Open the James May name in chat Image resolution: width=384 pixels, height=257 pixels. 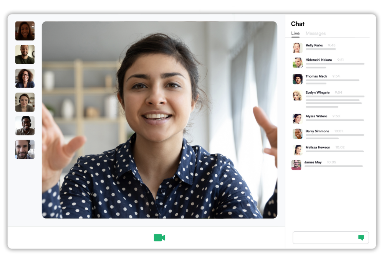point(313,162)
